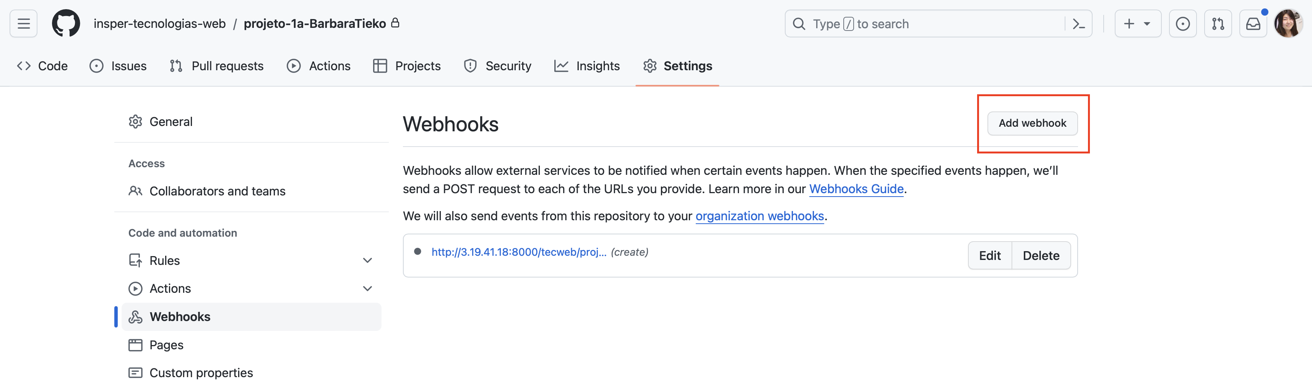Click the Add webhook button
The image size is (1312, 384).
(x=1032, y=123)
